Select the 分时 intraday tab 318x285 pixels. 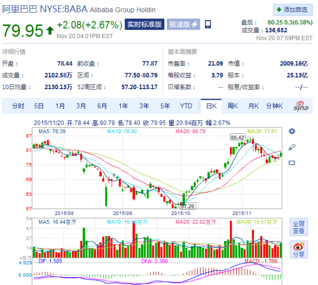[18, 106]
